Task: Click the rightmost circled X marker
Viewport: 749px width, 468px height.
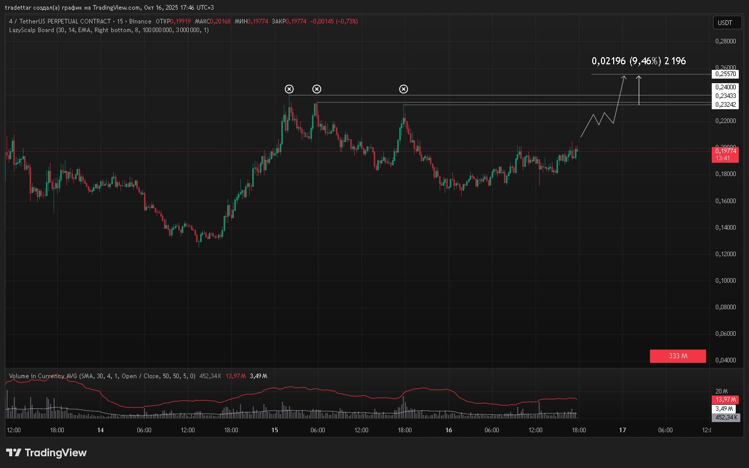Action: pyautogui.click(x=403, y=89)
